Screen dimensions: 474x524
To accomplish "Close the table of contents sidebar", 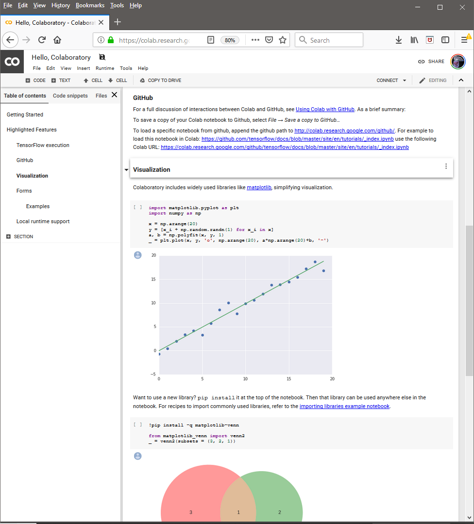I will click(115, 95).
